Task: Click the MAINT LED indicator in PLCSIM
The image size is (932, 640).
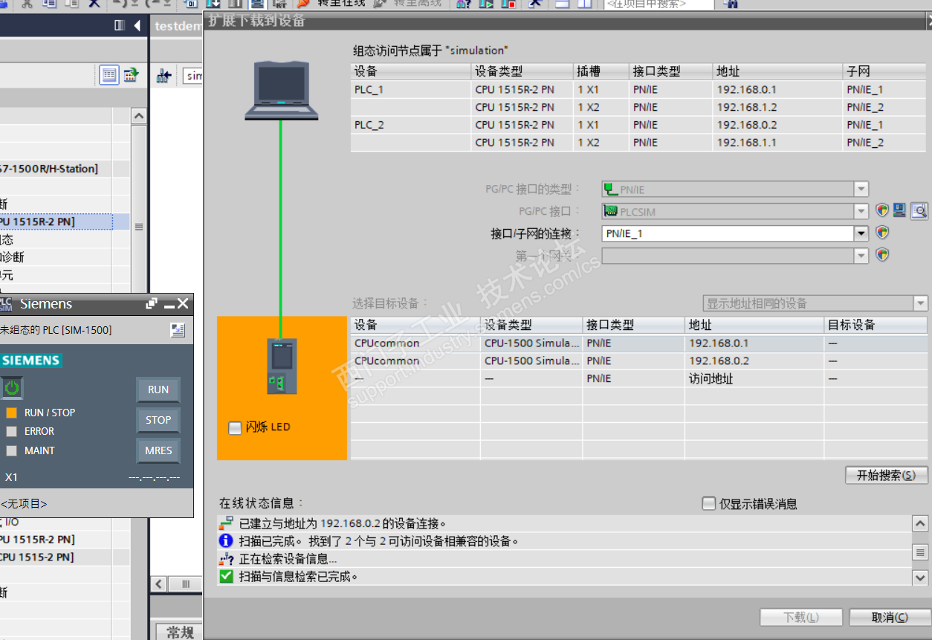Action: pos(11,450)
